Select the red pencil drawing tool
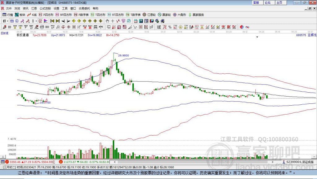 pyautogui.click(x=4, y=27)
